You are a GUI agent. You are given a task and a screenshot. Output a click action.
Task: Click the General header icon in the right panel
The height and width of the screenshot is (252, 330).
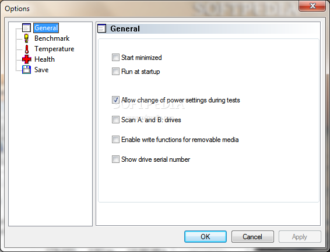coord(102,29)
